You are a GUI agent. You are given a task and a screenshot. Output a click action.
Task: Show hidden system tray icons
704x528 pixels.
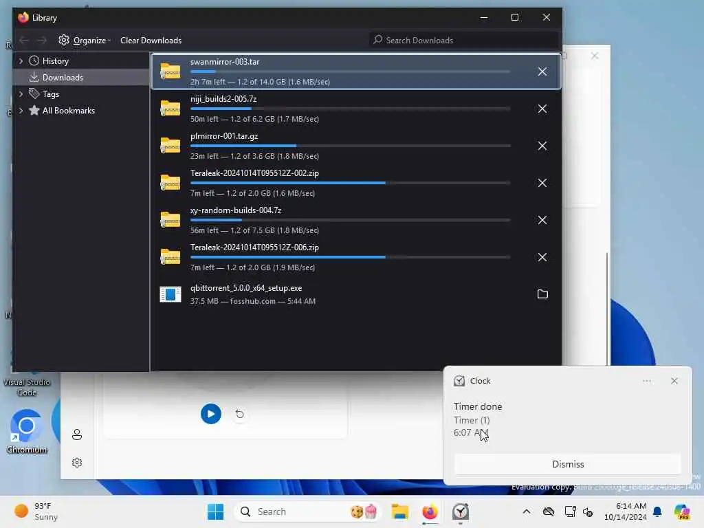tap(526, 511)
